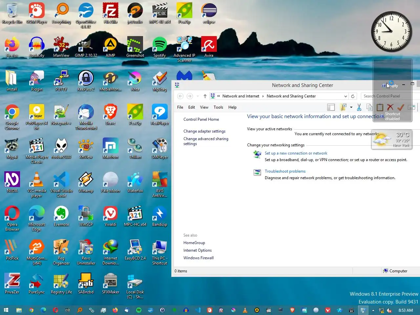Select the Notepad++ desktop icon
The image size is (420, 315).
point(61,115)
